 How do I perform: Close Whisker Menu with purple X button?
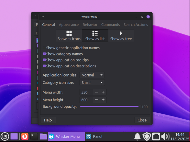[148, 17]
